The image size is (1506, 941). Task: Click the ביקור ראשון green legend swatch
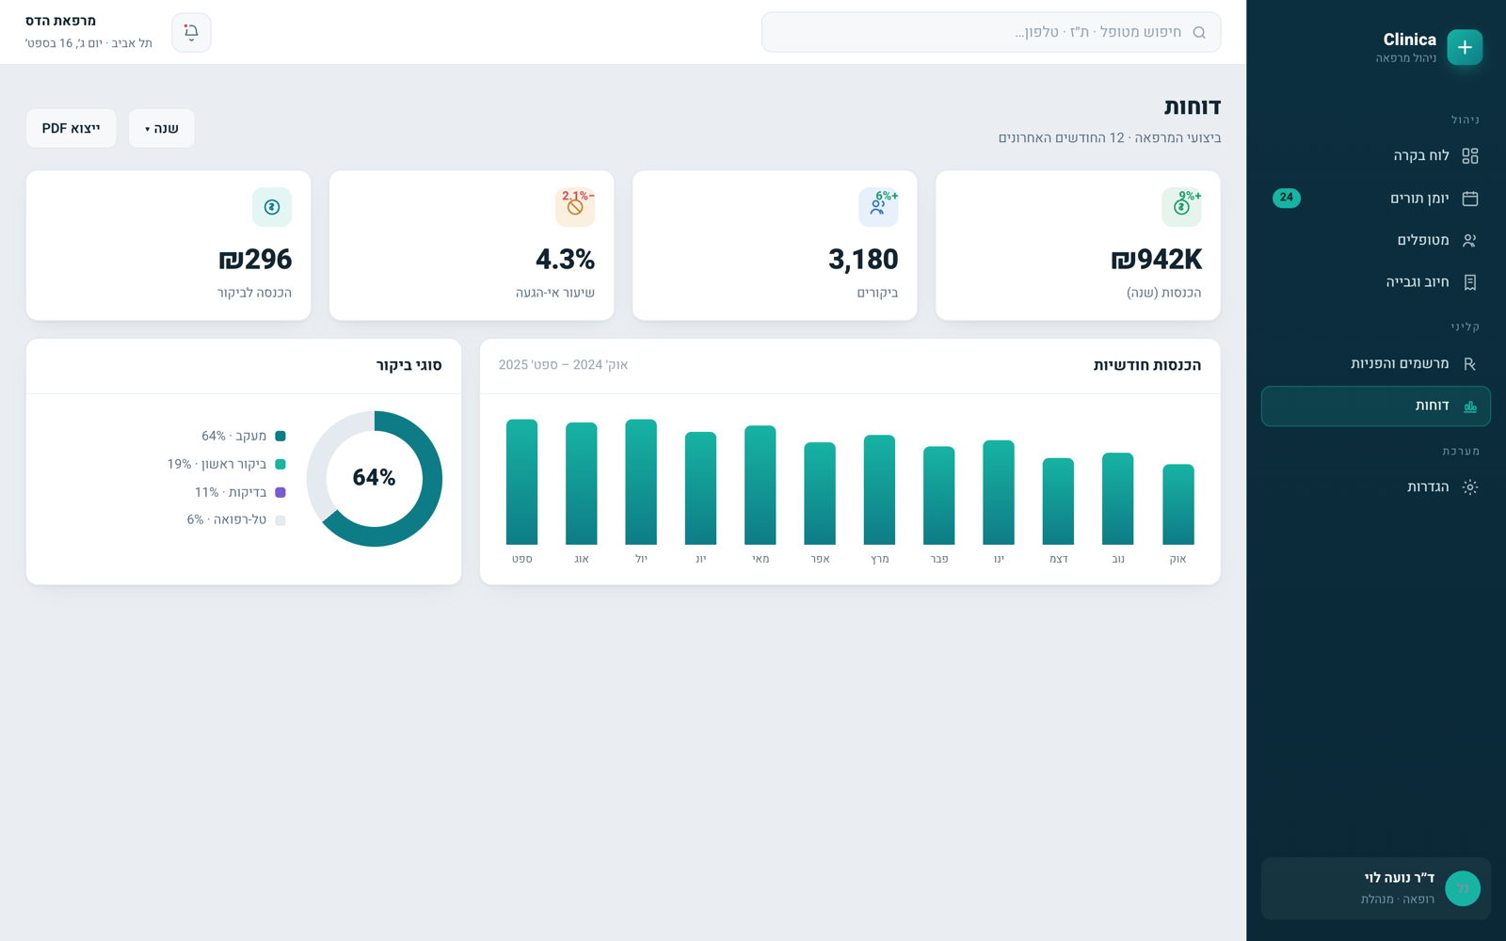click(x=280, y=464)
